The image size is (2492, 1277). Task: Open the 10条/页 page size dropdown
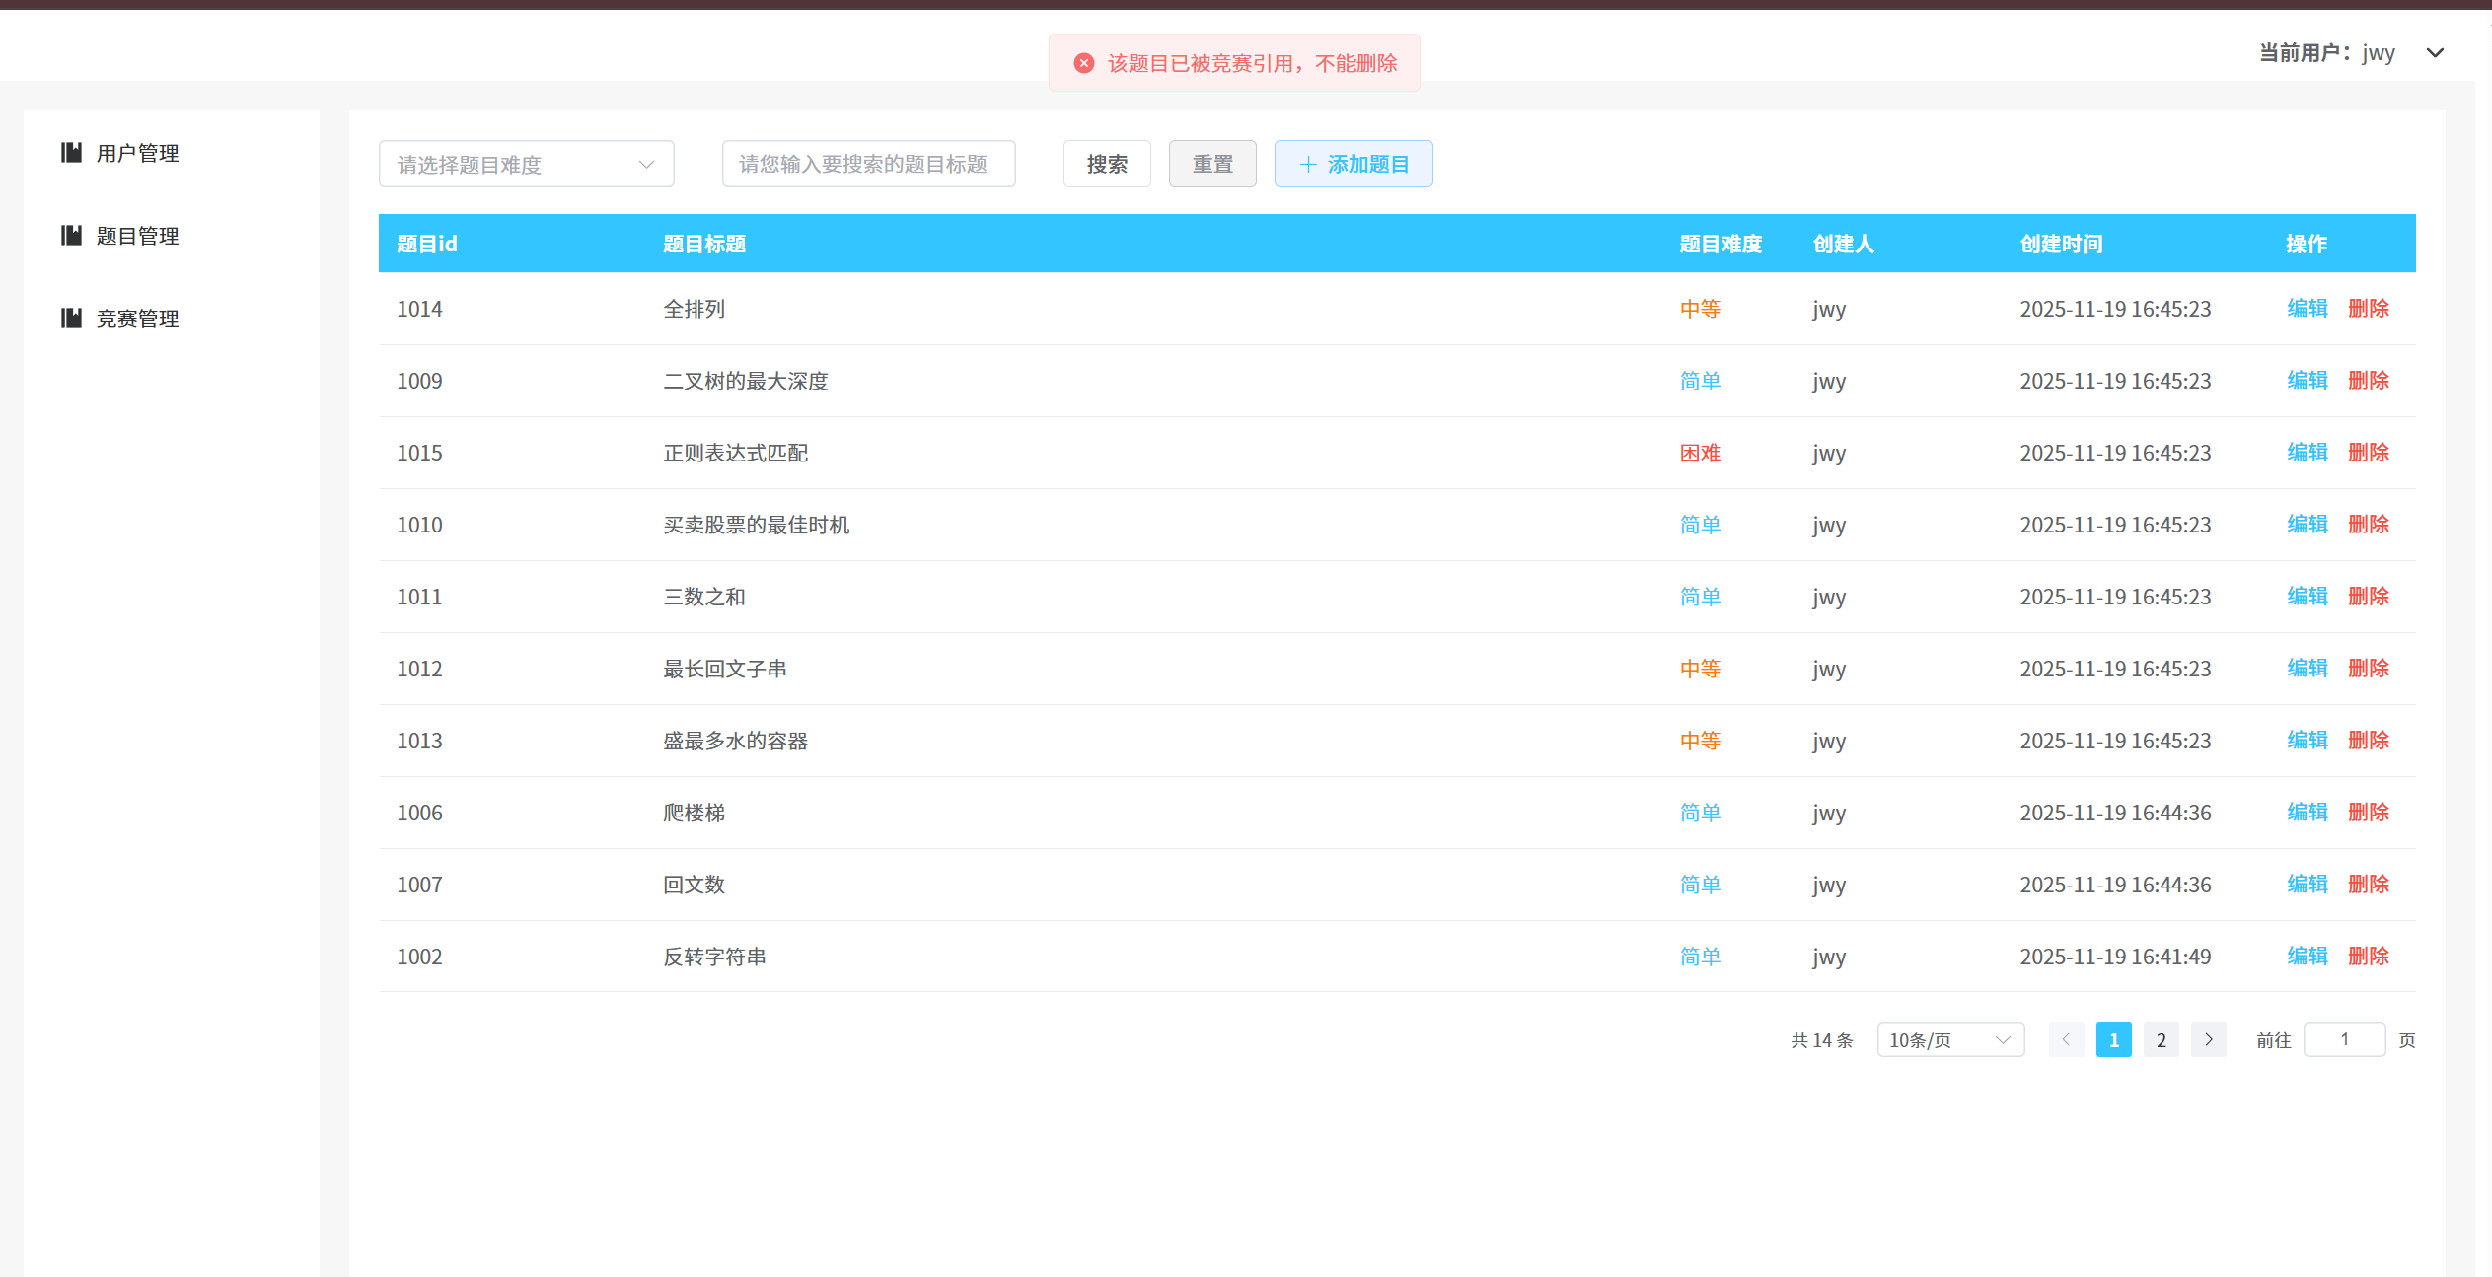point(1949,1039)
